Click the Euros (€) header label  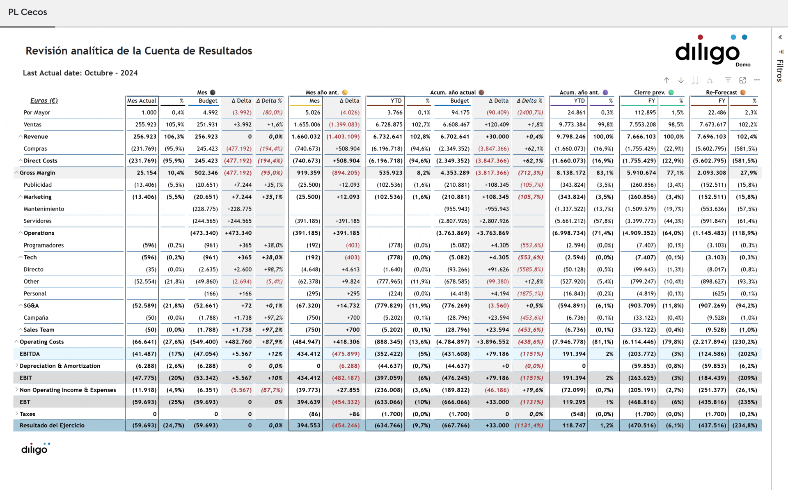pyautogui.click(x=44, y=101)
